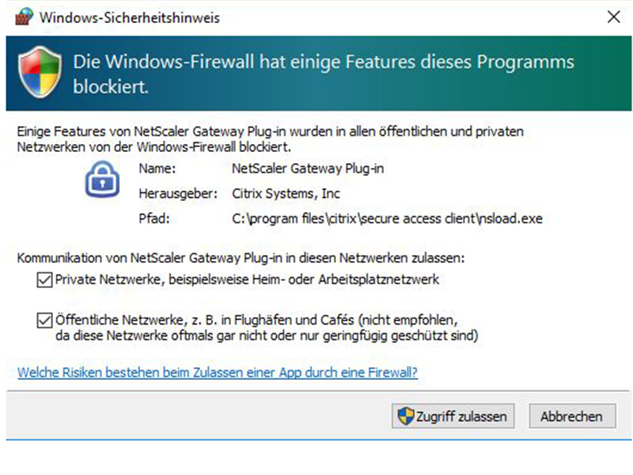Uncheck the Öffentliche Netzwerke checkbox

coord(44,321)
